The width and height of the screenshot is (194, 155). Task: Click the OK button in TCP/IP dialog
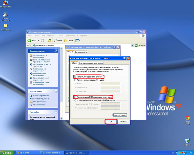[111, 121]
